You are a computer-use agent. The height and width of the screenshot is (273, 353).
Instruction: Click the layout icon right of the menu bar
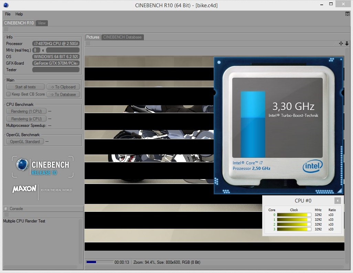pyautogui.click(x=347, y=14)
